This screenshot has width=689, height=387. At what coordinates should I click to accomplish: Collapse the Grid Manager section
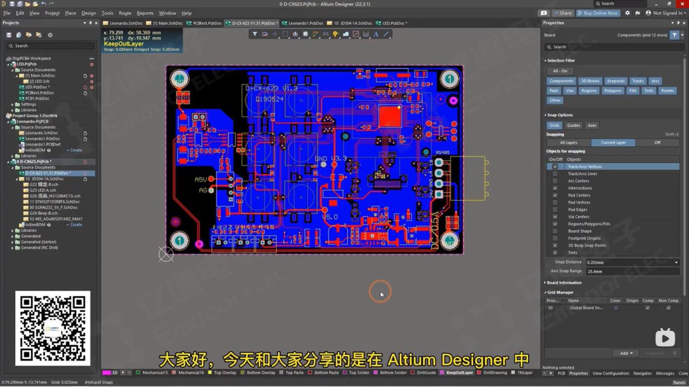pos(545,292)
